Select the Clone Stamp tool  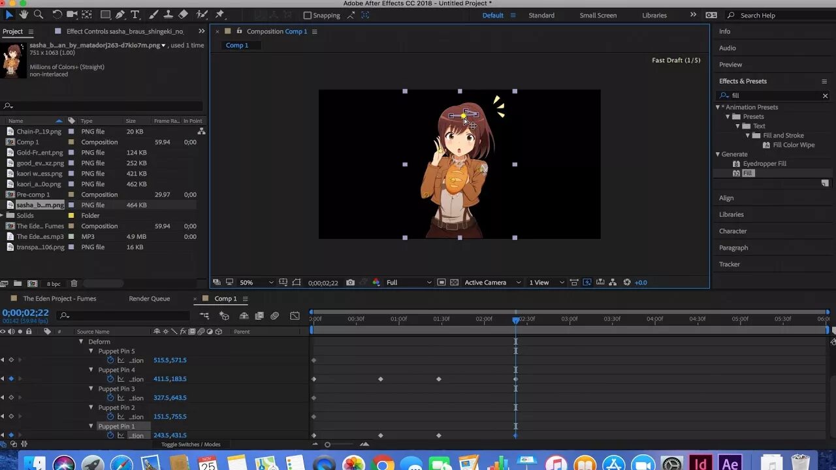click(168, 14)
